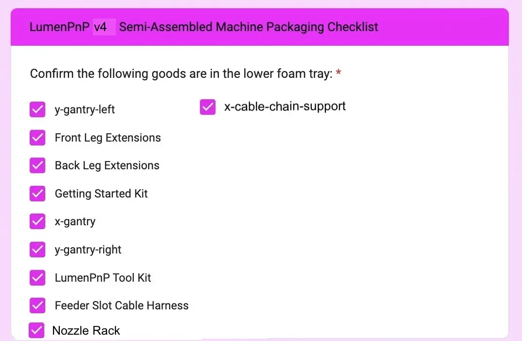522x341 pixels.
Task: Uncheck the y-gantry-right checkbox
Action: click(x=37, y=250)
